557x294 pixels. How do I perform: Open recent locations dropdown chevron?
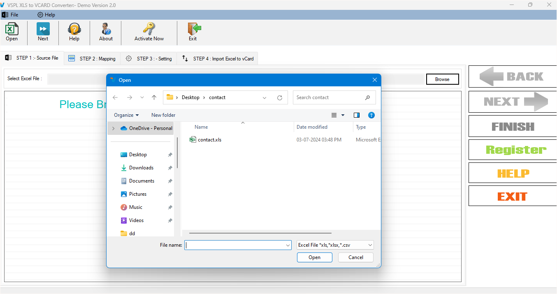click(142, 97)
